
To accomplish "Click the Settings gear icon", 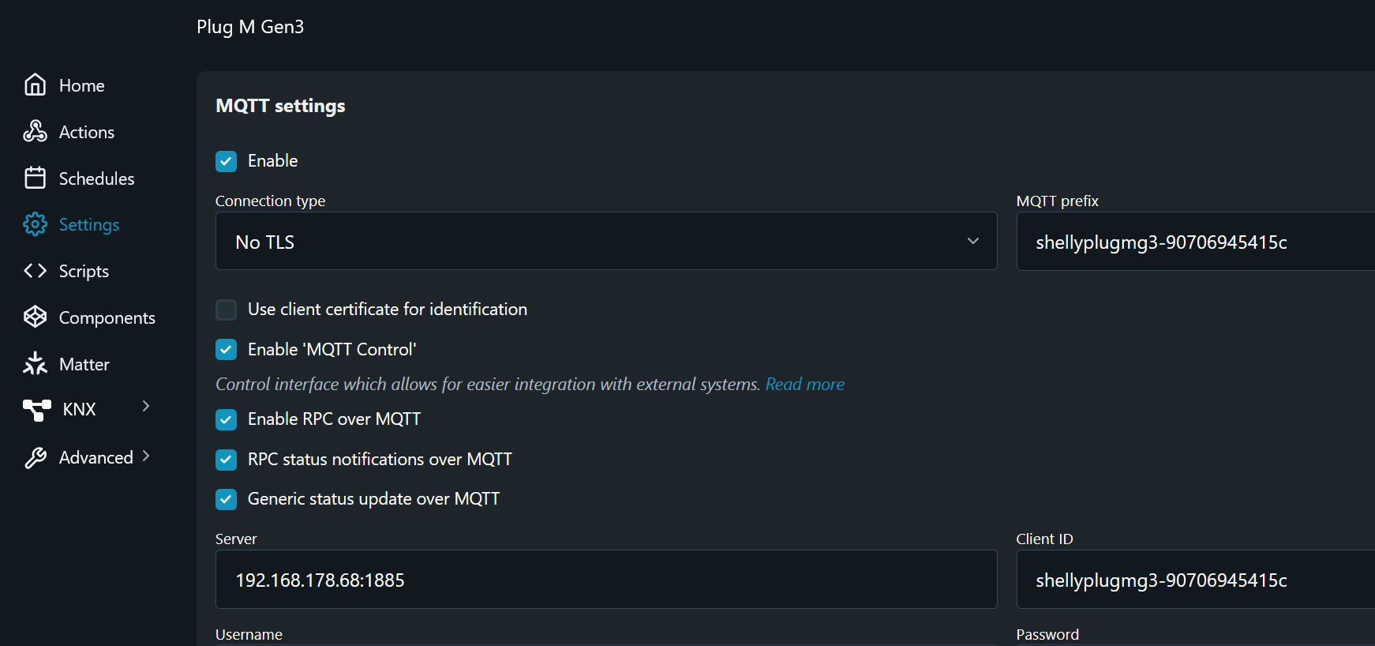I will (35, 224).
